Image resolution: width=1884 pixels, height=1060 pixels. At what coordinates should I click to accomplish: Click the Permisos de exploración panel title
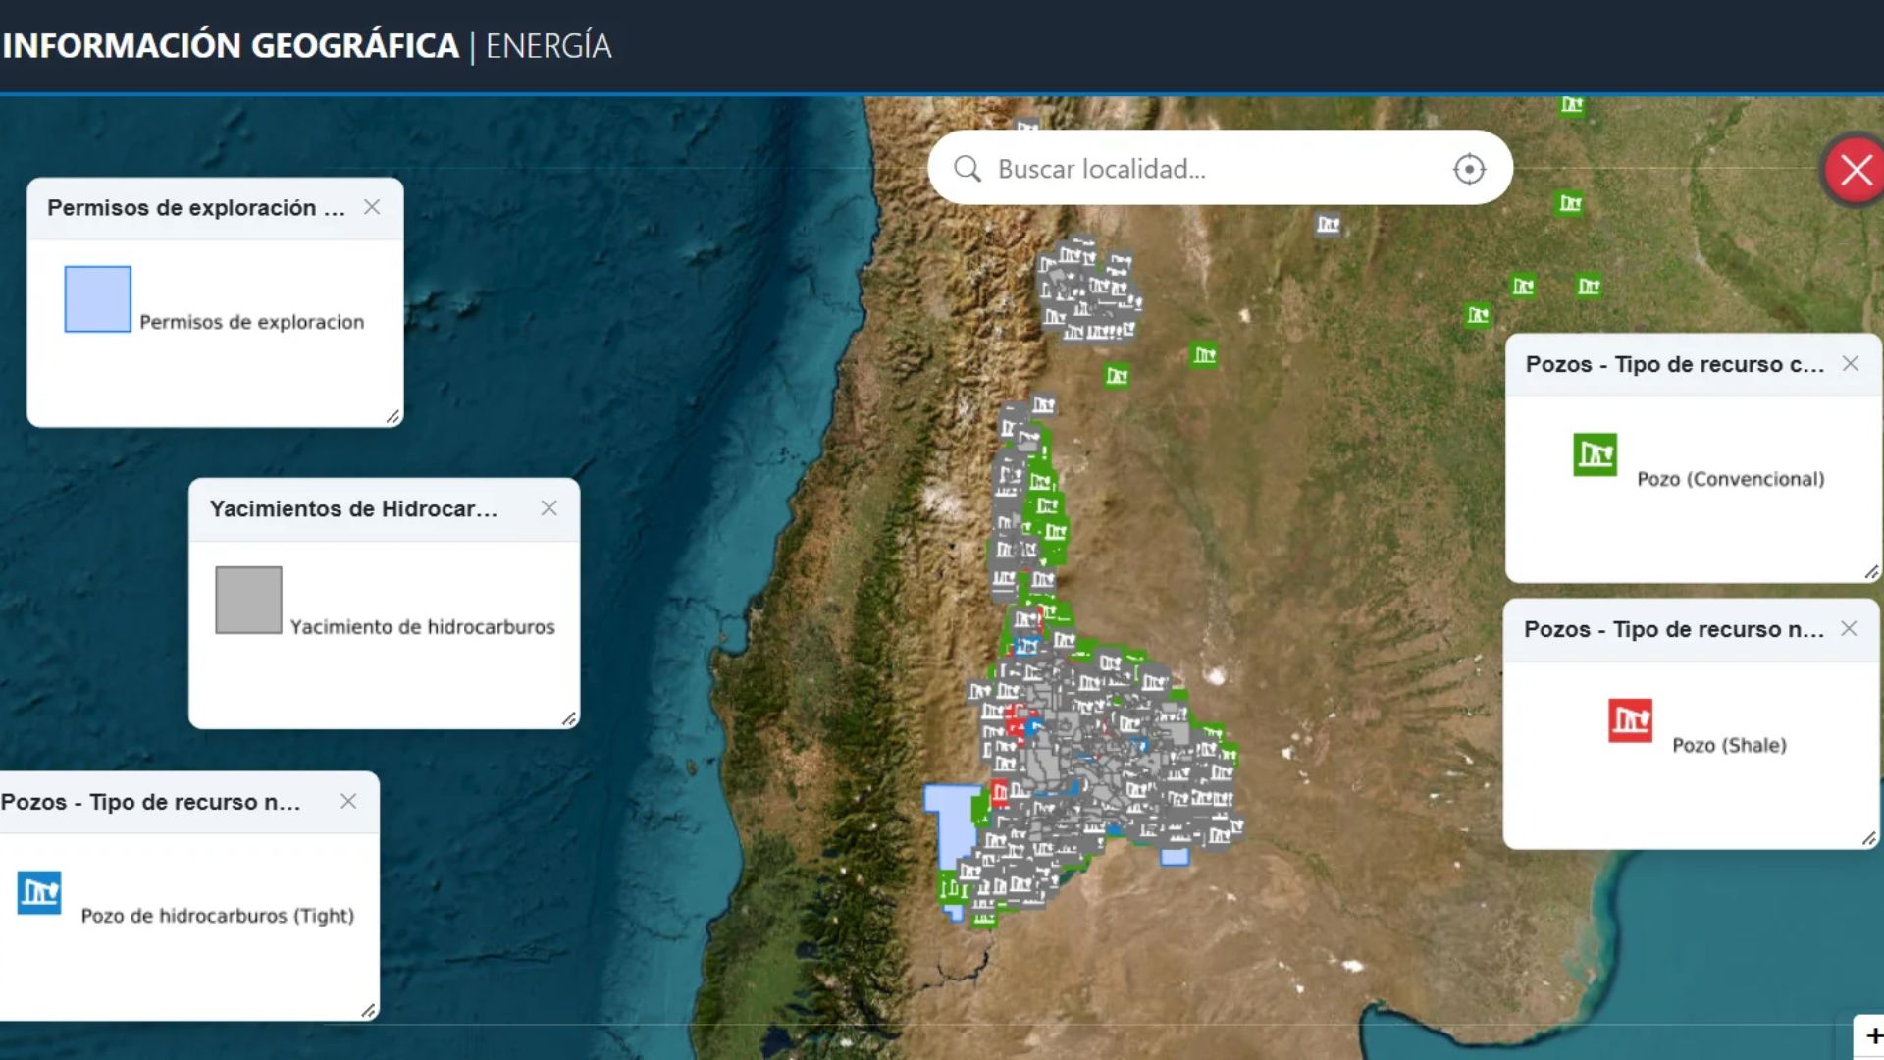[x=196, y=208]
